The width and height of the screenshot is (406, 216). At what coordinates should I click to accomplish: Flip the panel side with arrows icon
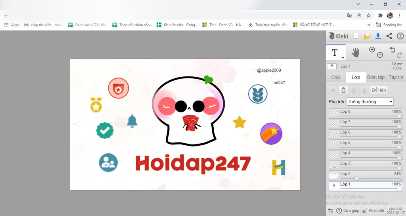330,210
